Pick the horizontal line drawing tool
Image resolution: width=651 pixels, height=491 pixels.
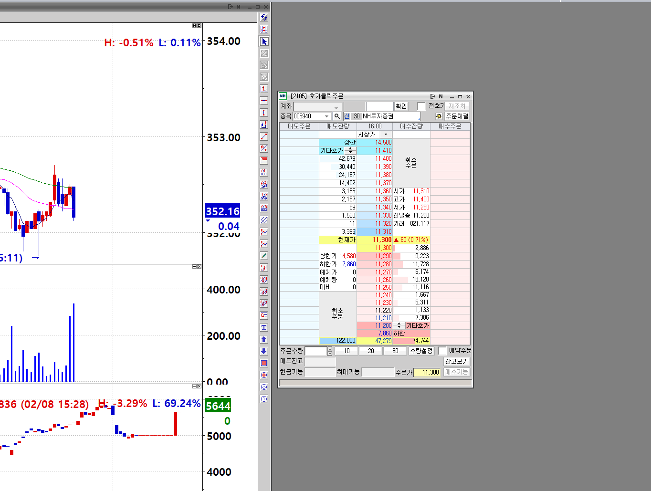tap(264, 101)
